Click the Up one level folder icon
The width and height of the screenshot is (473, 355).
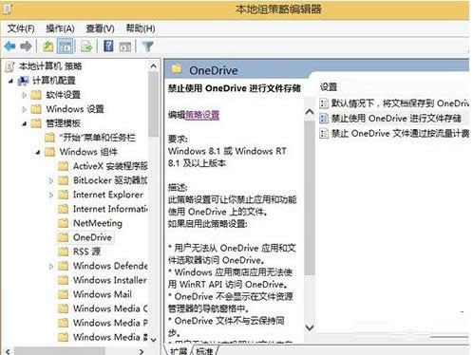tap(48, 47)
